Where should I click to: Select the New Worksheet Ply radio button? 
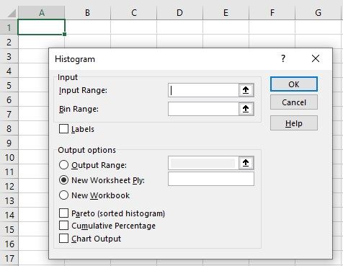(x=63, y=180)
